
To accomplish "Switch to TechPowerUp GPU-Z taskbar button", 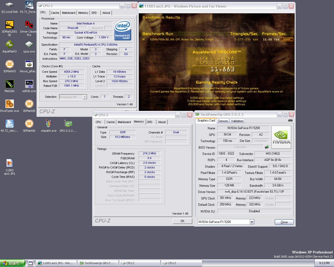I will 98,263.
